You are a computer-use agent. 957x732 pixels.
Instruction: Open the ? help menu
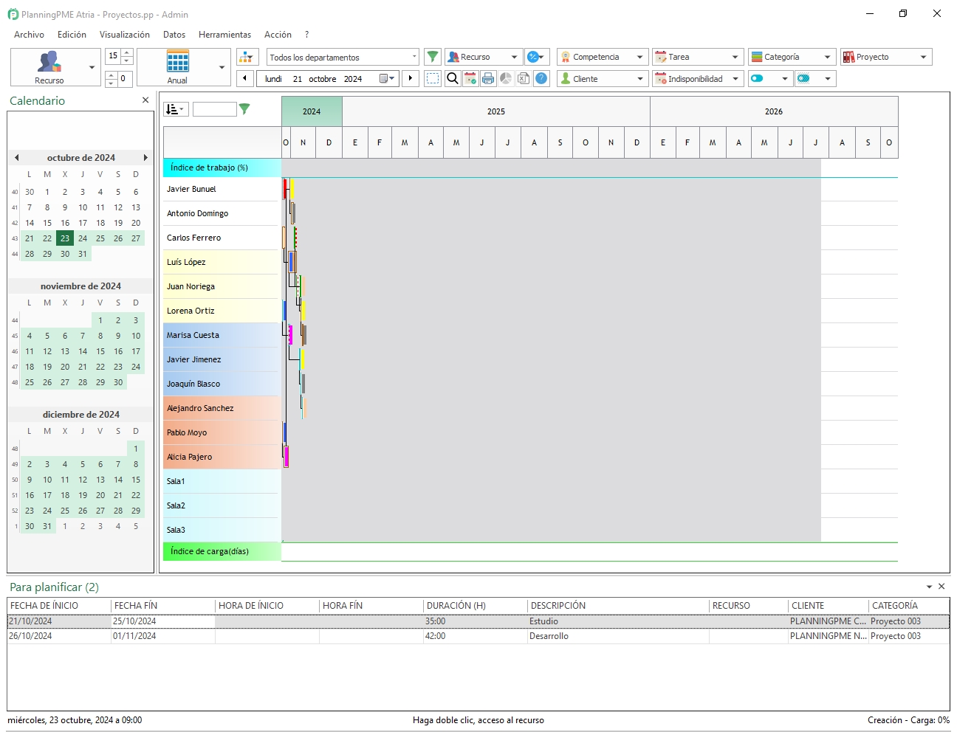(306, 35)
